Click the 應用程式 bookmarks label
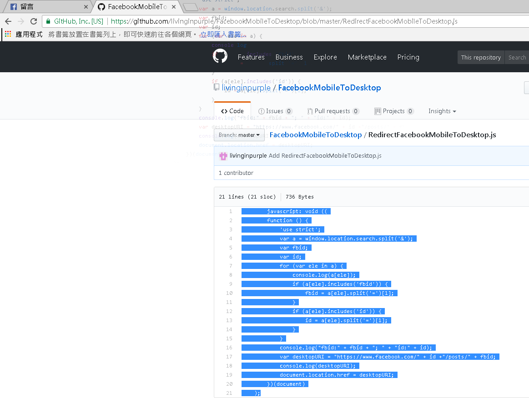Image resolution: width=529 pixels, height=398 pixels. pos(29,35)
